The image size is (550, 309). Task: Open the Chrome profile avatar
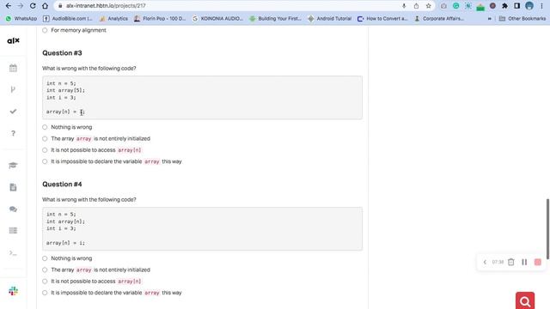529,6
